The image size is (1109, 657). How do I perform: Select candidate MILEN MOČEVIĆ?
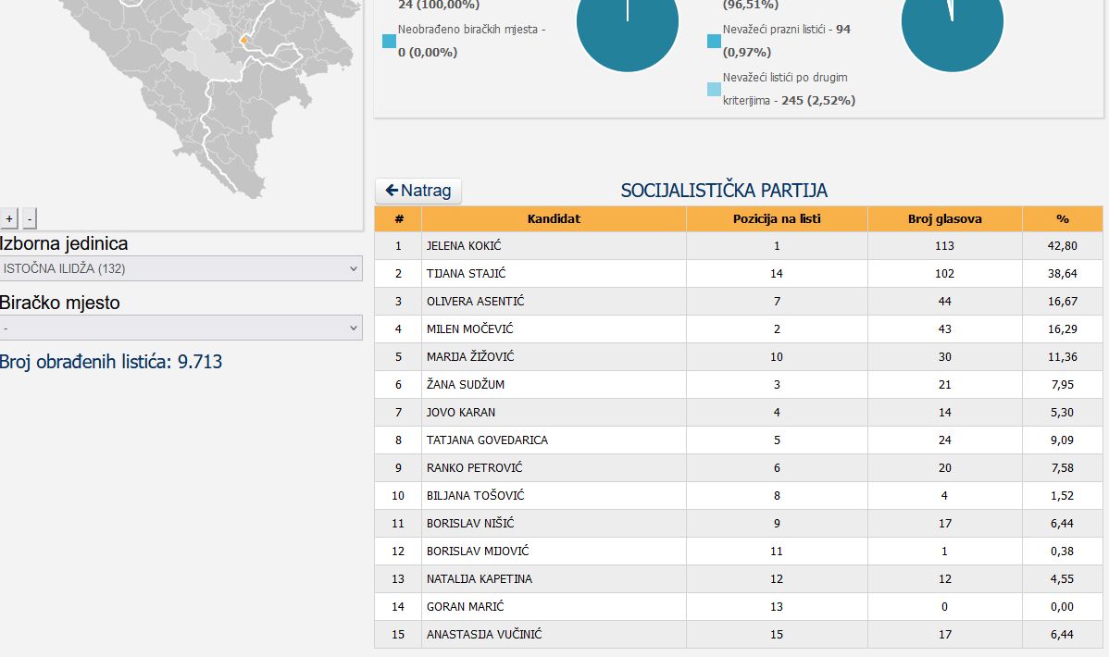(x=469, y=328)
